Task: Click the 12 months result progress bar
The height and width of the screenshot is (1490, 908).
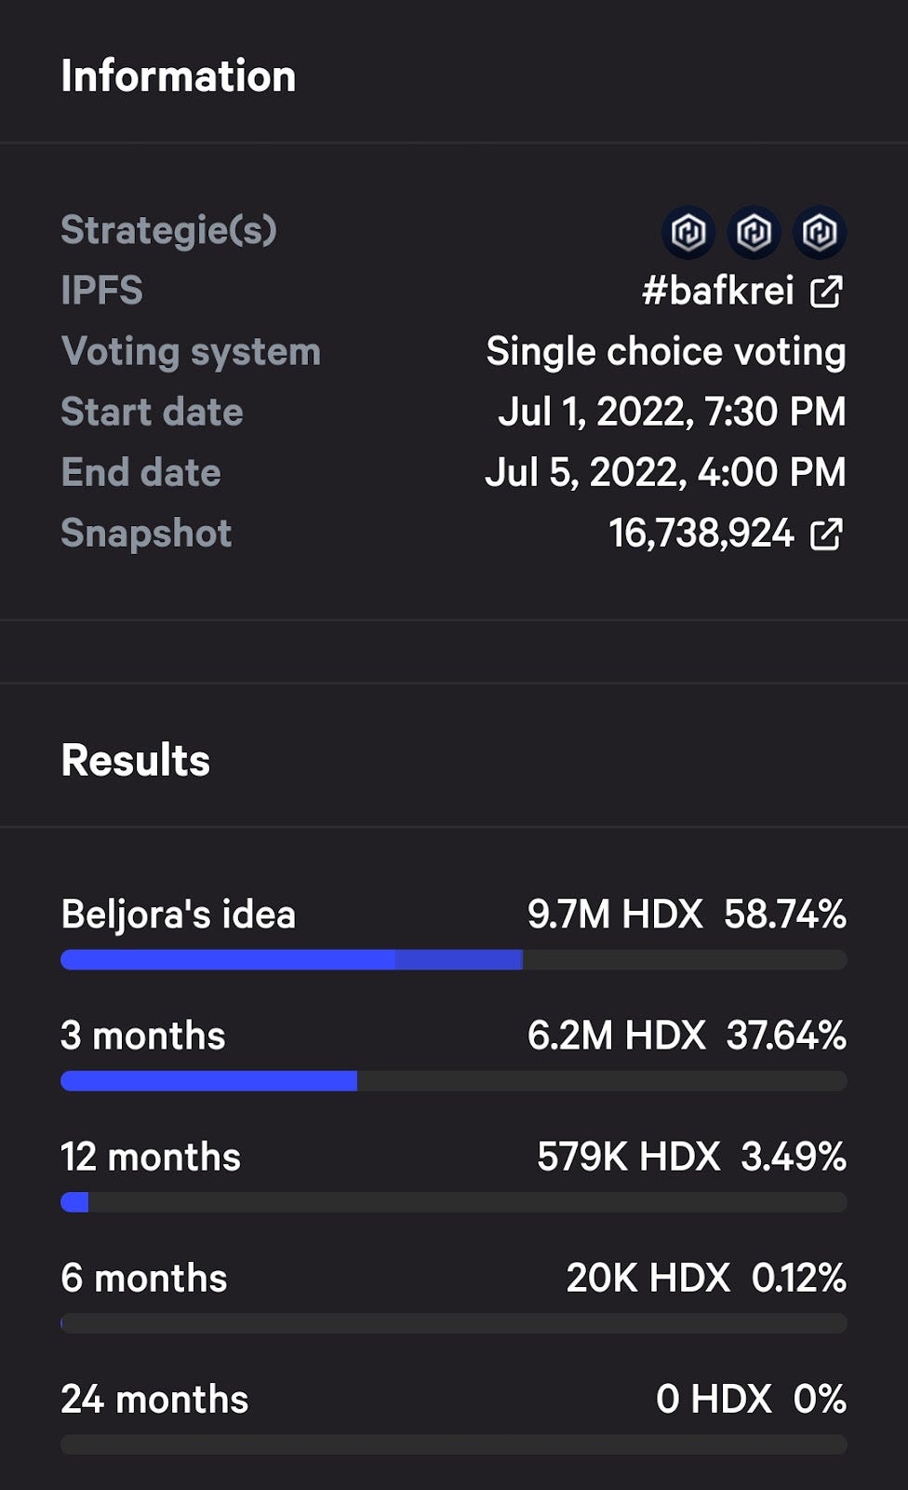Action: tap(453, 1202)
